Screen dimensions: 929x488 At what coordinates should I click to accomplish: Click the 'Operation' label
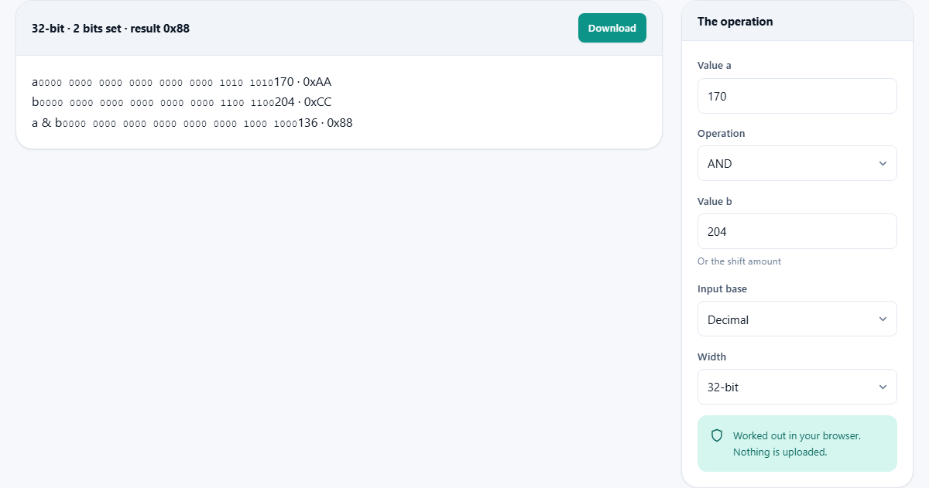(x=722, y=134)
